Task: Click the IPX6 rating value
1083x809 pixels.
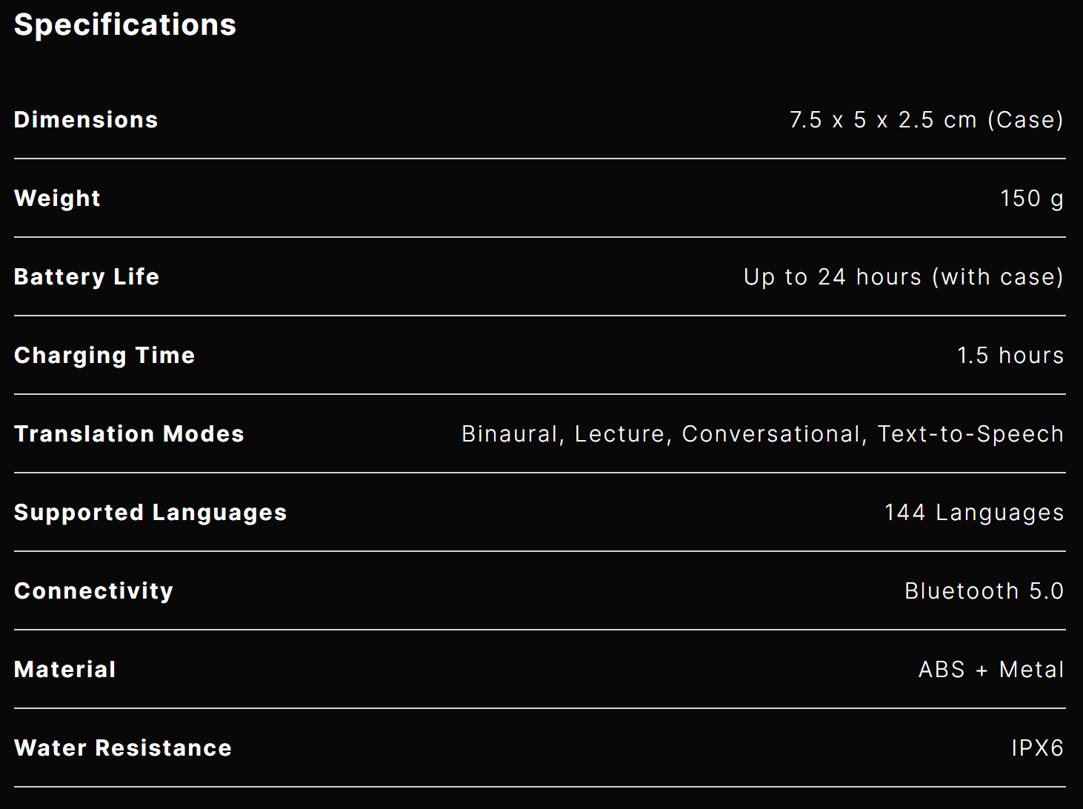Action: [x=1037, y=748]
